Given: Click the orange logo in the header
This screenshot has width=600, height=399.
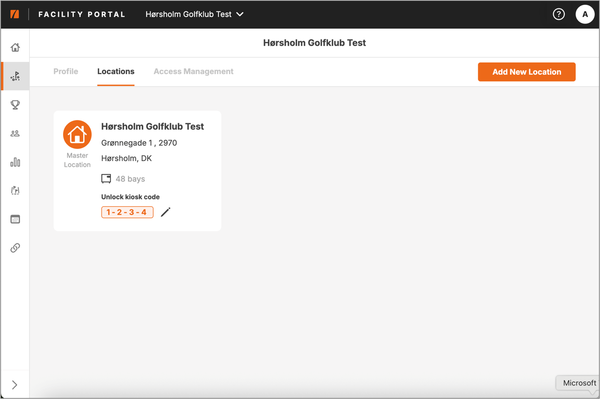Looking at the screenshot, I should coord(15,14).
